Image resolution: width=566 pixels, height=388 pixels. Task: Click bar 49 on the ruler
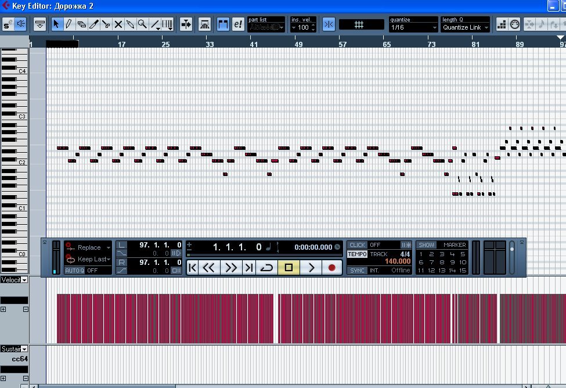tap(298, 45)
